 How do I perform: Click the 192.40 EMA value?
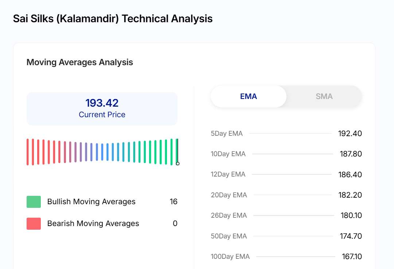[x=350, y=134]
